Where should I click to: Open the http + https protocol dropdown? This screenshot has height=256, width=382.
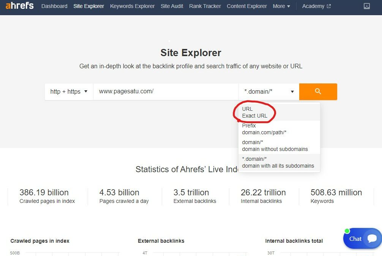tap(69, 92)
